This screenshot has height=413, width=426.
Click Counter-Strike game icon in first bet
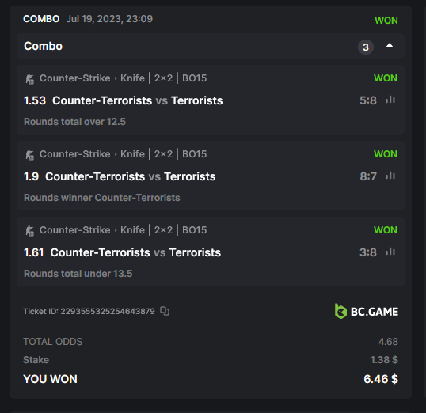coord(29,79)
